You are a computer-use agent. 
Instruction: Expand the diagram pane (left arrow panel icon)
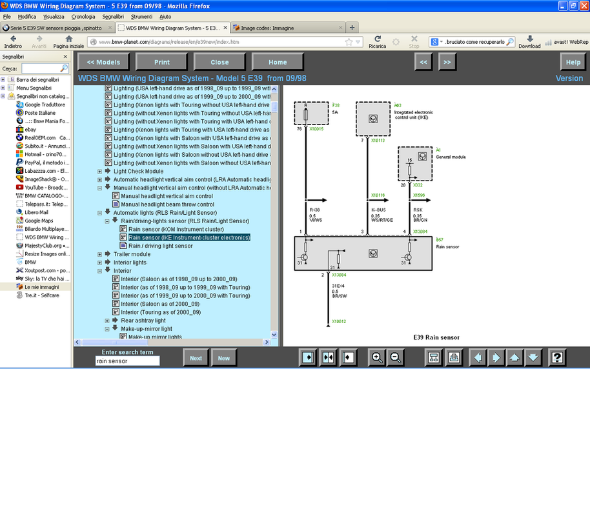[x=349, y=357]
